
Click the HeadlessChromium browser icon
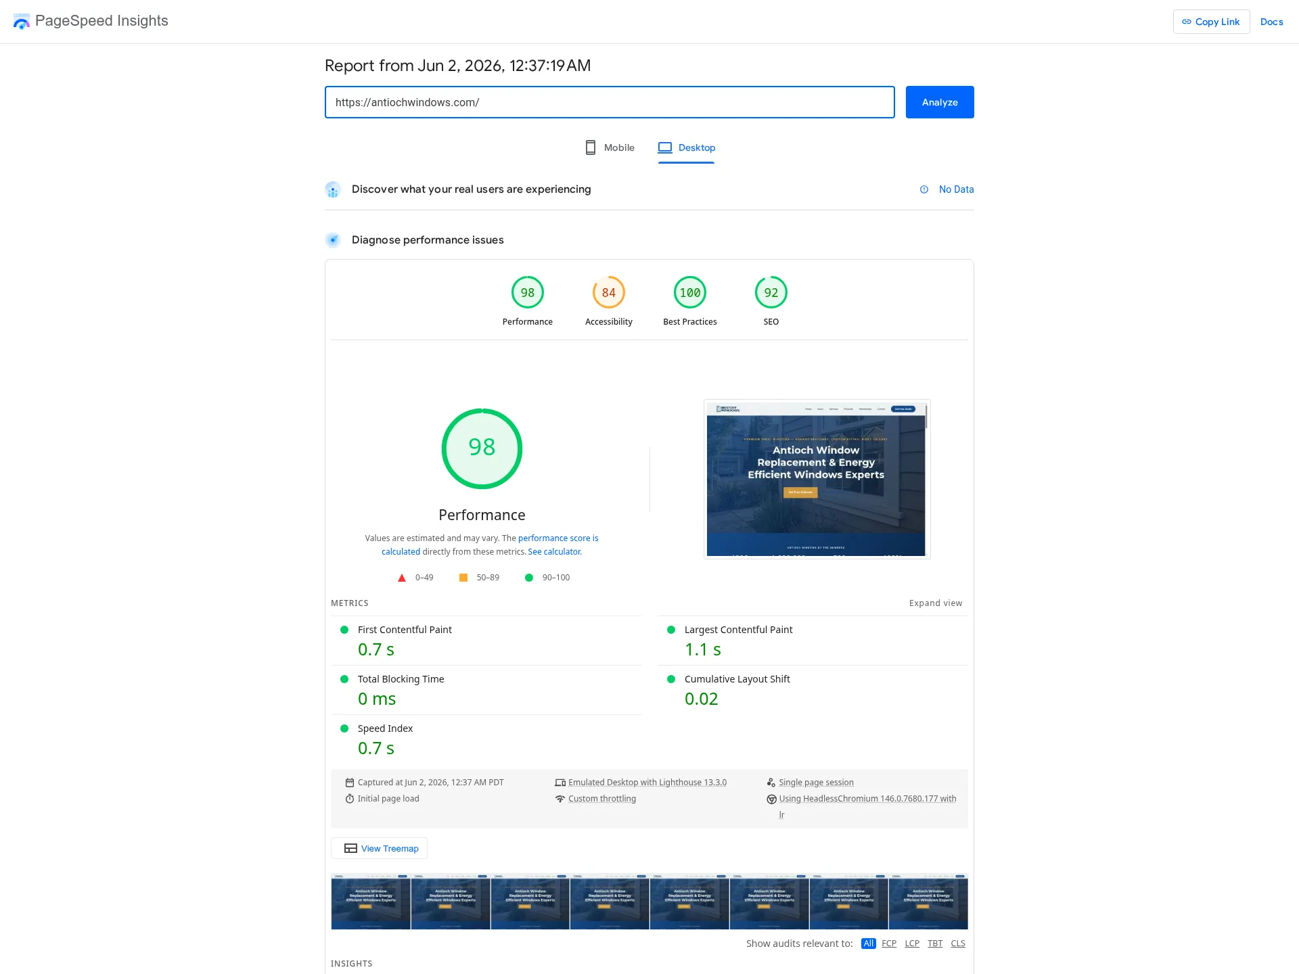771,799
